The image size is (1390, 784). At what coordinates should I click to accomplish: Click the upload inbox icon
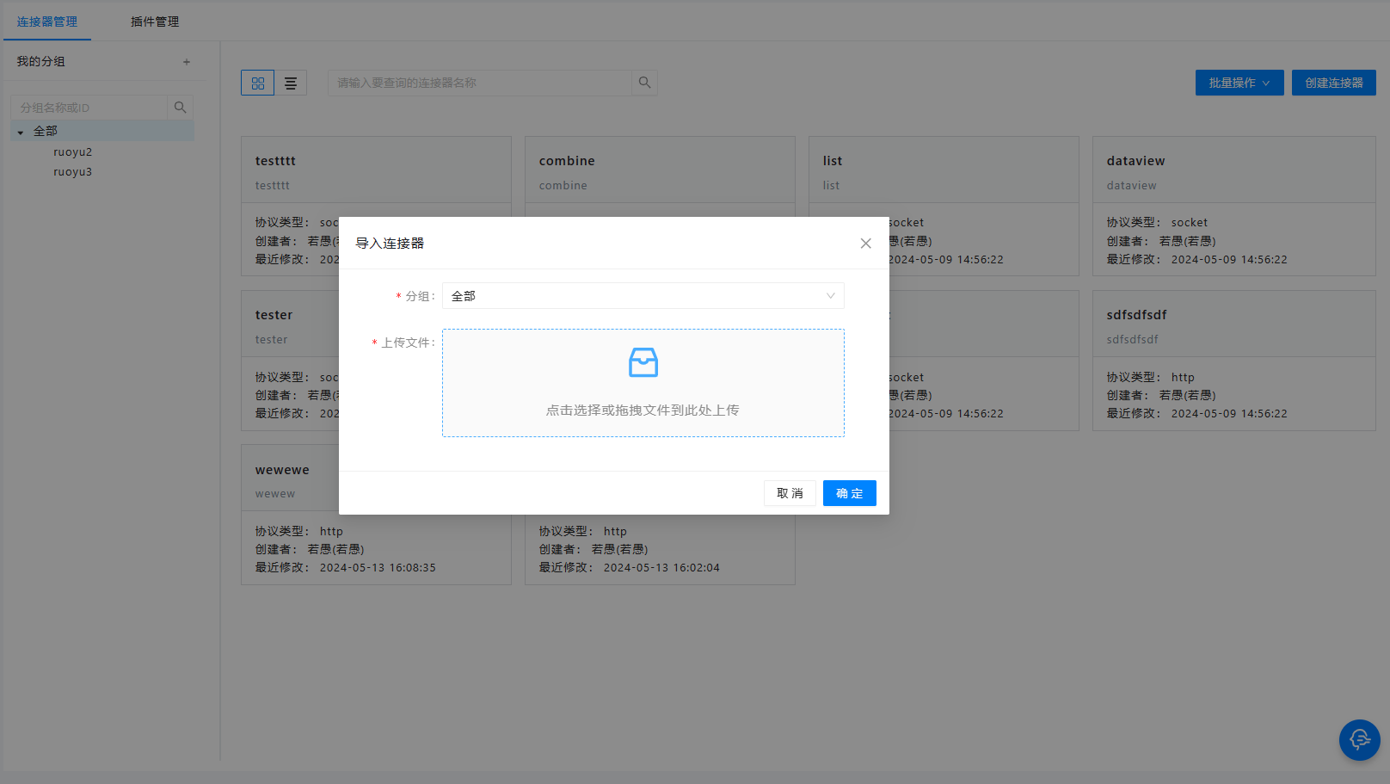click(643, 362)
